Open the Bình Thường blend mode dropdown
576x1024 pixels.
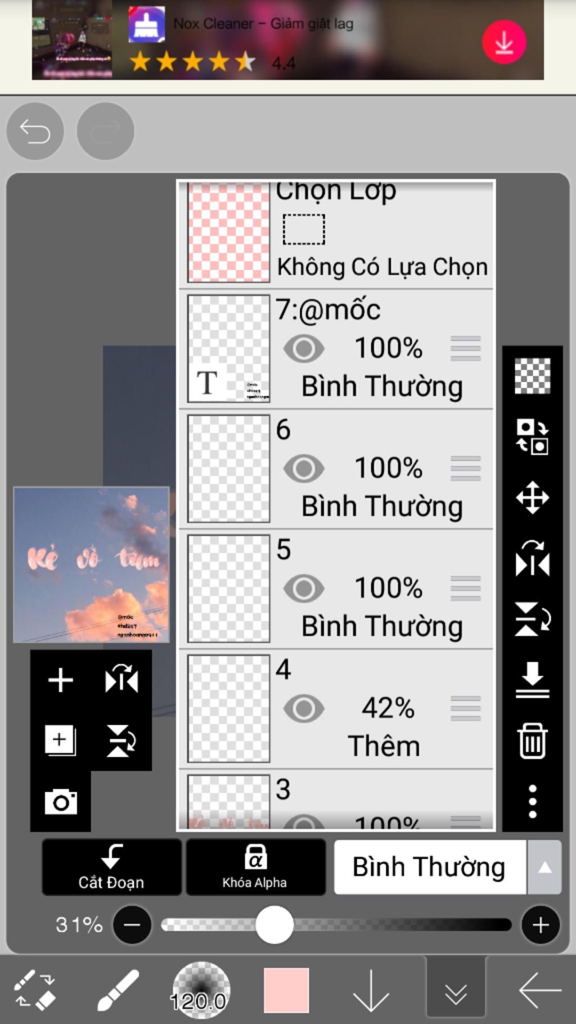(x=430, y=867)
